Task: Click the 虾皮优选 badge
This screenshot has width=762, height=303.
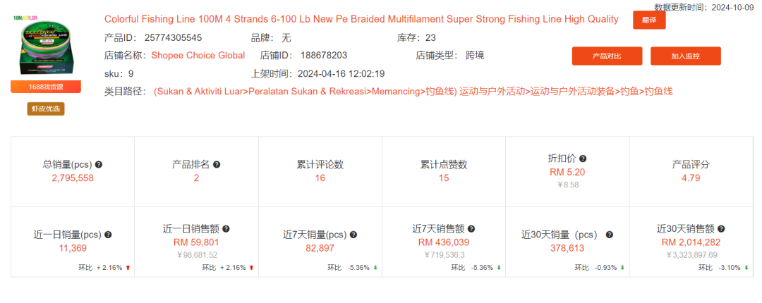Action: pyautogui.click(x=46, y=109)
